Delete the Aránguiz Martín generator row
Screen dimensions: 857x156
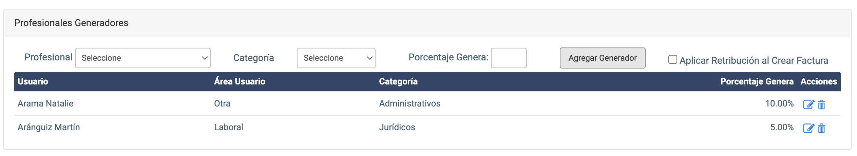[x=821, y=128]
